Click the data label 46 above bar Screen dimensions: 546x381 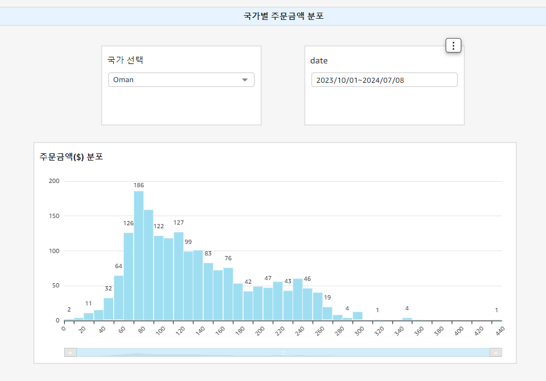[x=307, y=279]
